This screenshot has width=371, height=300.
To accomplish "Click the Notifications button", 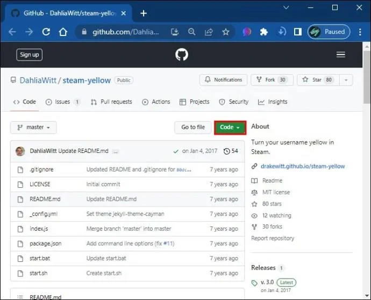I will coord(223,80).
